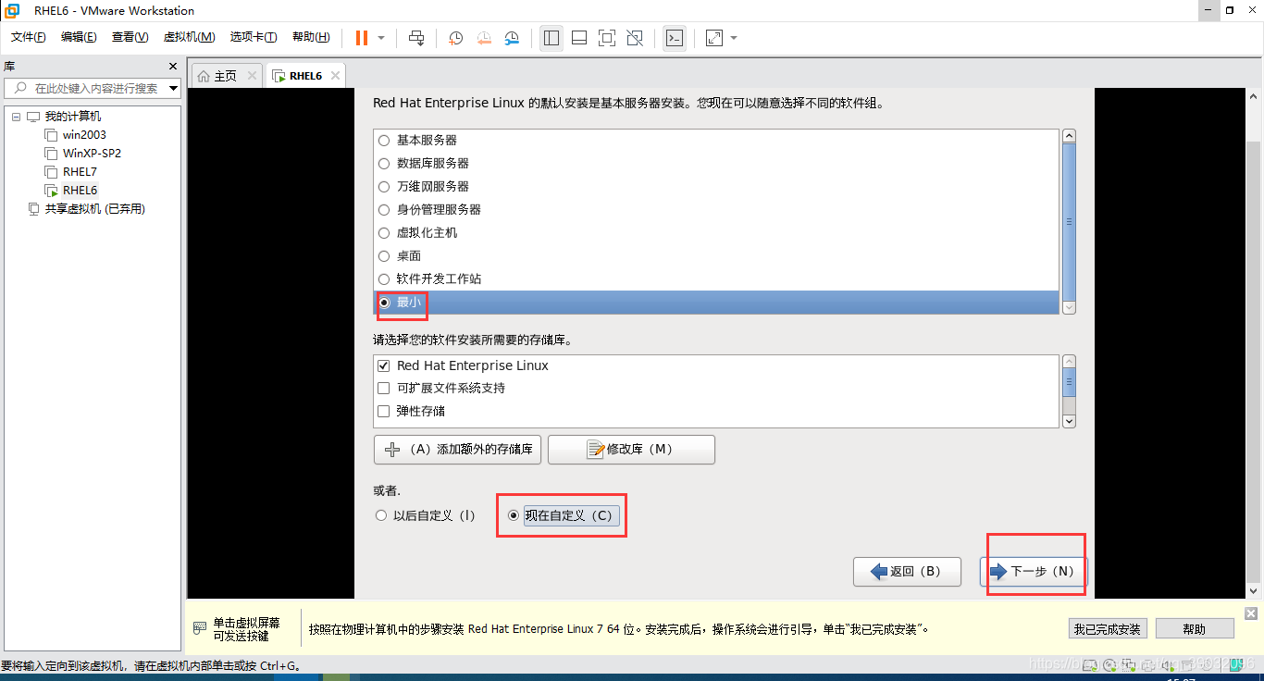Image resolution: width=1264 pixels, height=681 pixels.
Task: Enable the 弹性存储 repository checkbox
Action: (384, 411)
